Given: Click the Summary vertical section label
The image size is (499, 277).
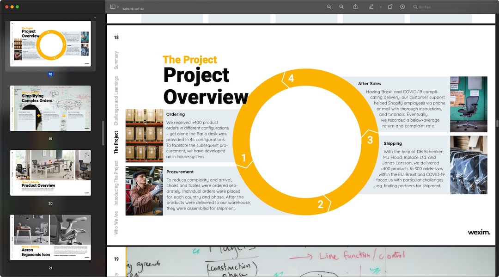Looking at the screenshot, I should (116, 60).
